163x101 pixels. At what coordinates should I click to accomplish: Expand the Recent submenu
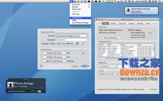[x=80, y=7]
